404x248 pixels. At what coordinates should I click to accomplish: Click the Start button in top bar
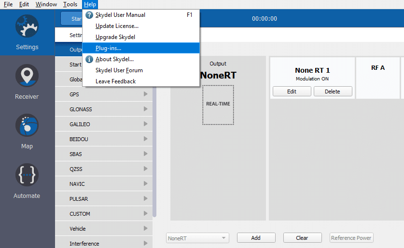click(71, 18)
